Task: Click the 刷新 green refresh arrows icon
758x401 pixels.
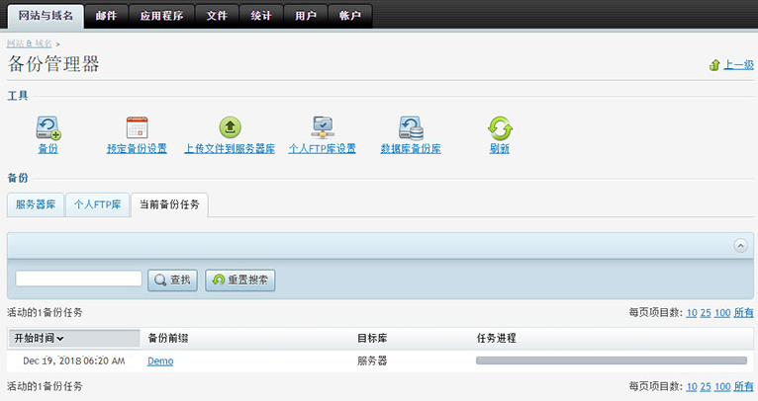Action: pyautogui.click(x=500, y=128)
